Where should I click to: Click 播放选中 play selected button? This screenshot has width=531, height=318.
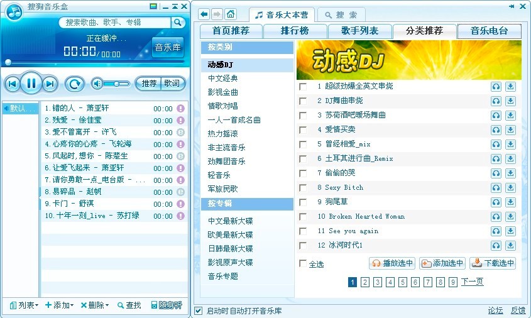tap(392, 263)
